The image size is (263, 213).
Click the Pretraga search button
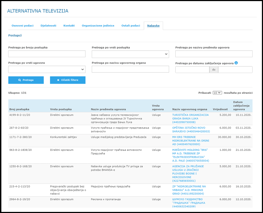26,80
